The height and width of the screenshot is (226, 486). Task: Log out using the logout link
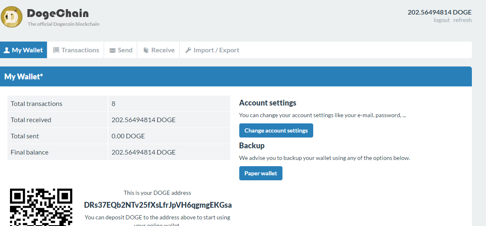[442, 20]
